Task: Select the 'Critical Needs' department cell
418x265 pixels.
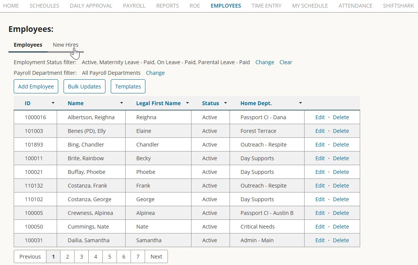Action: click(267, 227)
